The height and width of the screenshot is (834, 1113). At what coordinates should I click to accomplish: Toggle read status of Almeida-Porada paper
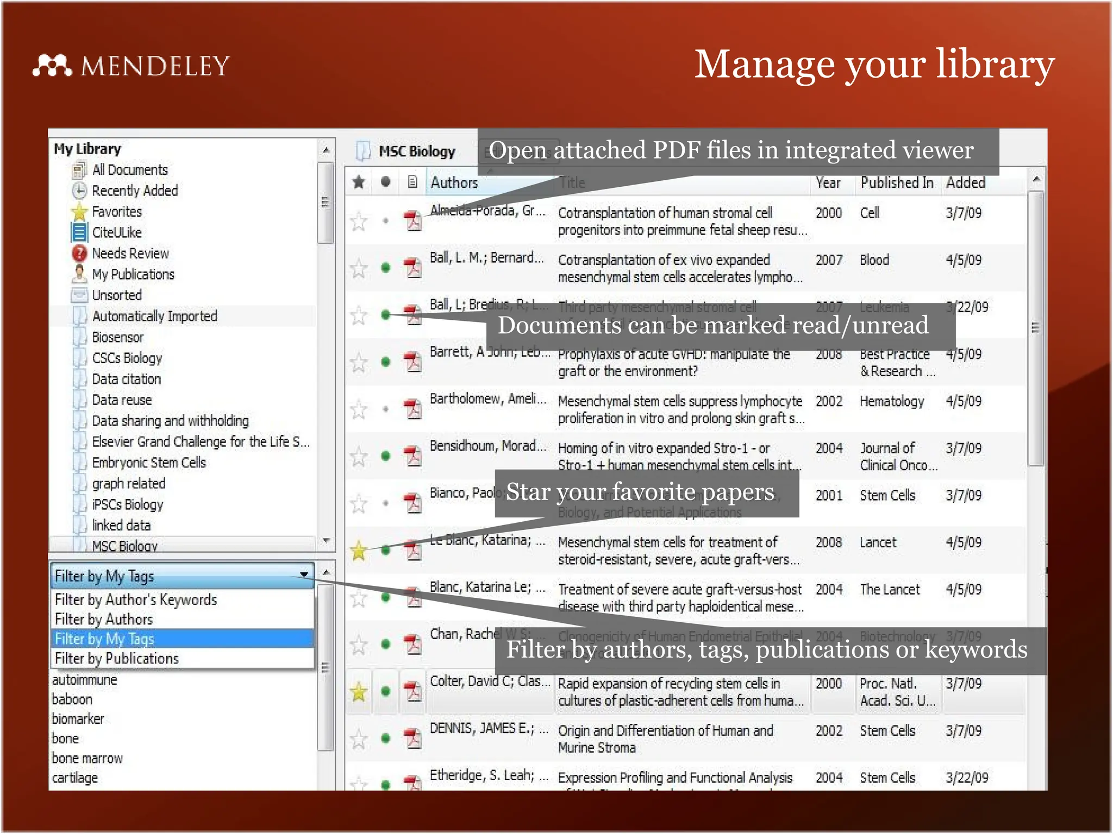point(385,220)
